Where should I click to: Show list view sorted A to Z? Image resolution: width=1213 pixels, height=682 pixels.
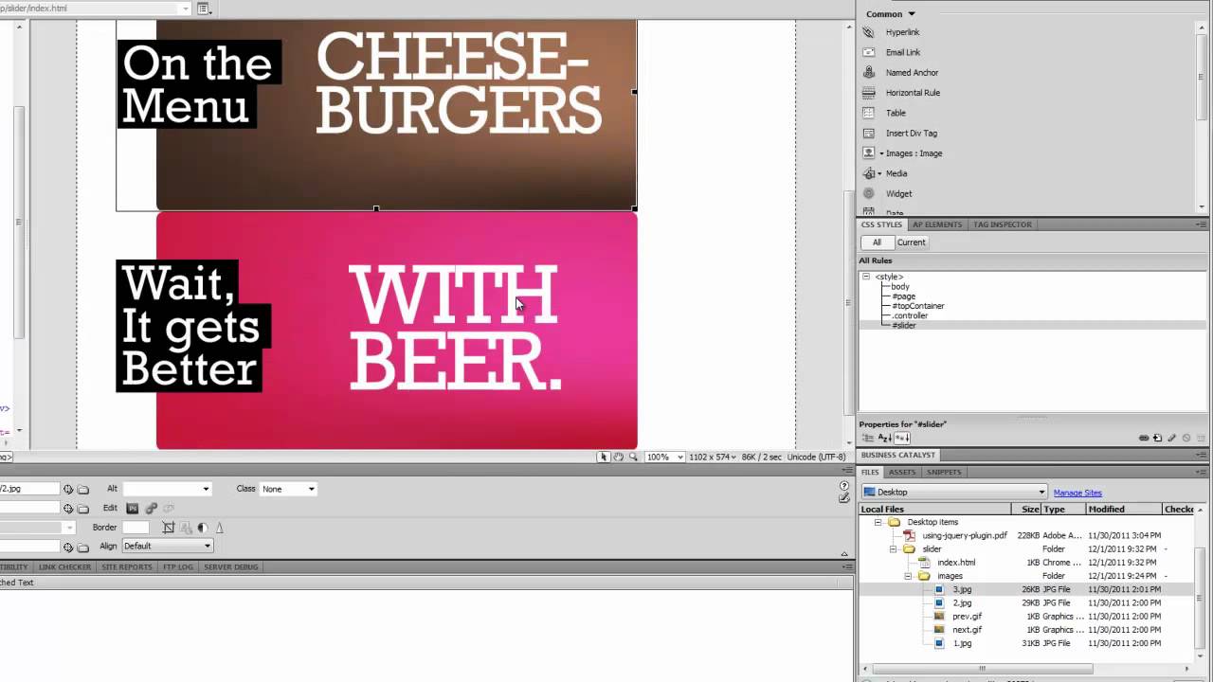(885, 438)
